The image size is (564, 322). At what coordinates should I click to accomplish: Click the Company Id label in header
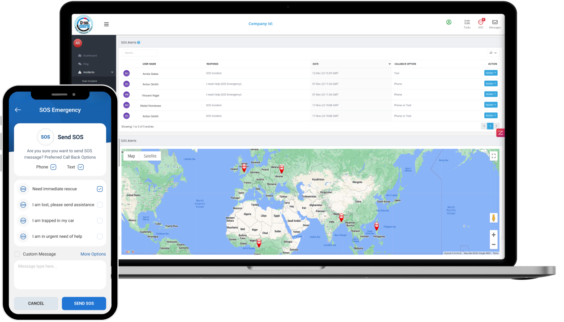point(261,24)
